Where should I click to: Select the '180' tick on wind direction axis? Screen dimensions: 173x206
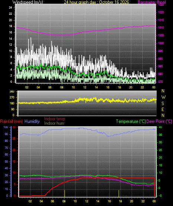12,104
